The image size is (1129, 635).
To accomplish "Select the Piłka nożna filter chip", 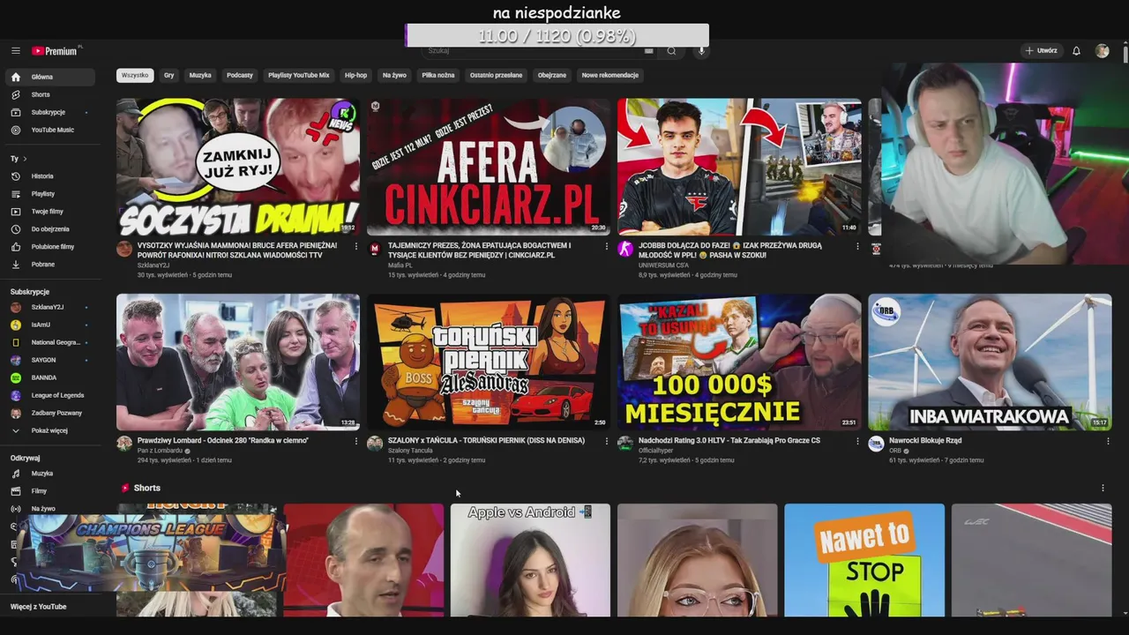I will (438, 75).
